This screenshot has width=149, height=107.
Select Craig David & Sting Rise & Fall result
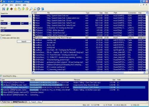89,38
